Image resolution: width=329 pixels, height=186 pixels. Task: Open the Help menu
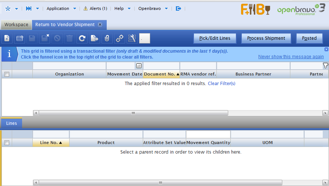(119, 8)
